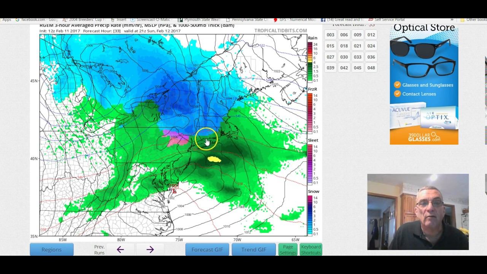Open the Apps shortcut in bookmarks bar
The image size is (487, 274).
(x=6, y=19)
